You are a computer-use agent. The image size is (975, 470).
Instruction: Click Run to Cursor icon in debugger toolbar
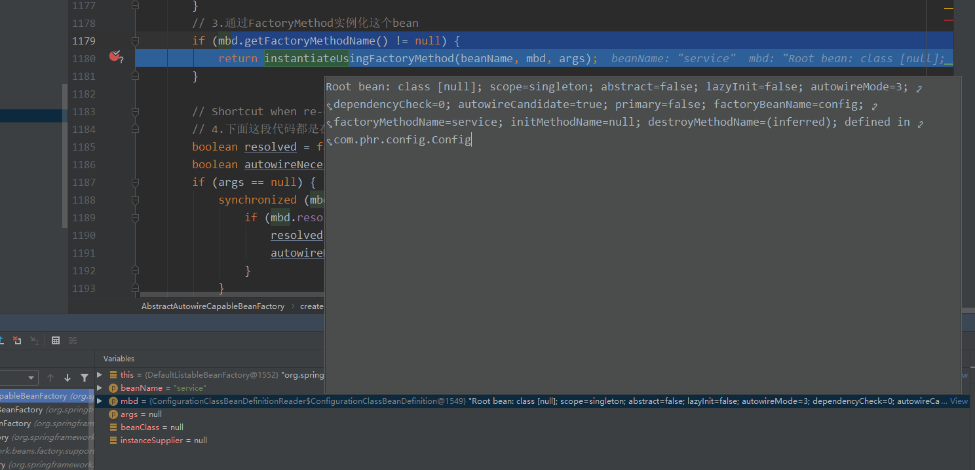pos(34,340)
